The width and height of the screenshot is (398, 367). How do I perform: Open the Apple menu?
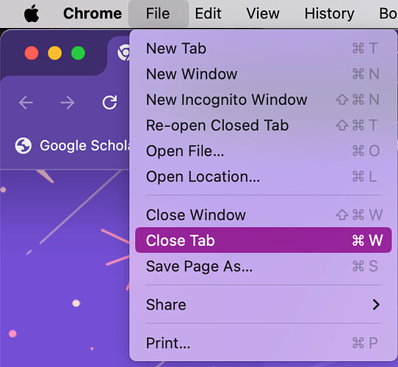32,13
